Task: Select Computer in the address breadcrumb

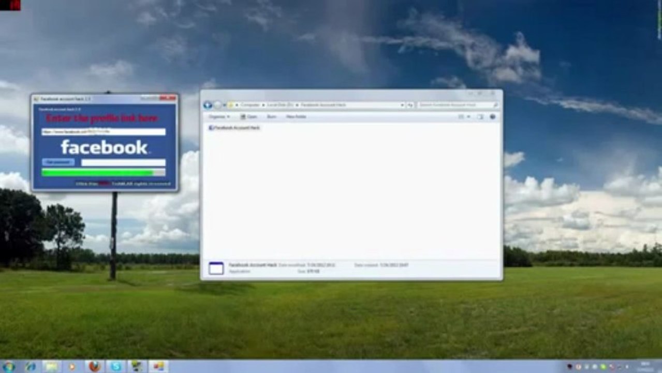Action: [250, 105]
